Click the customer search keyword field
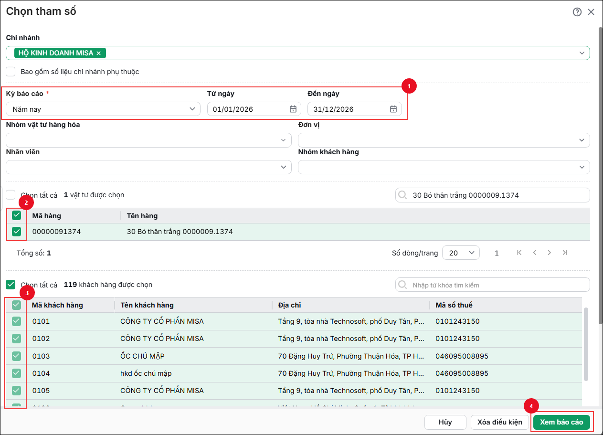Image resolution: width=603 pixels, height=435 pixels. (493, 285)
